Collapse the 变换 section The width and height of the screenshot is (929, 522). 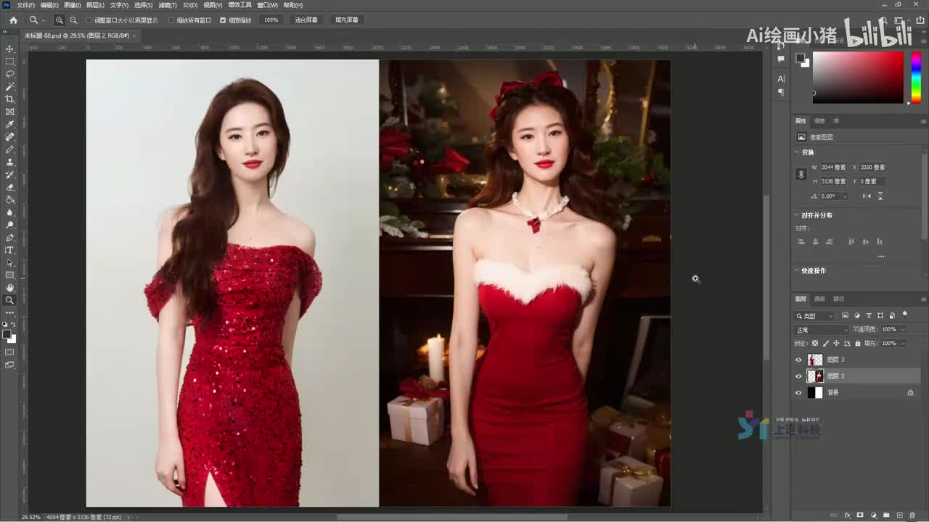coord(796,152)
